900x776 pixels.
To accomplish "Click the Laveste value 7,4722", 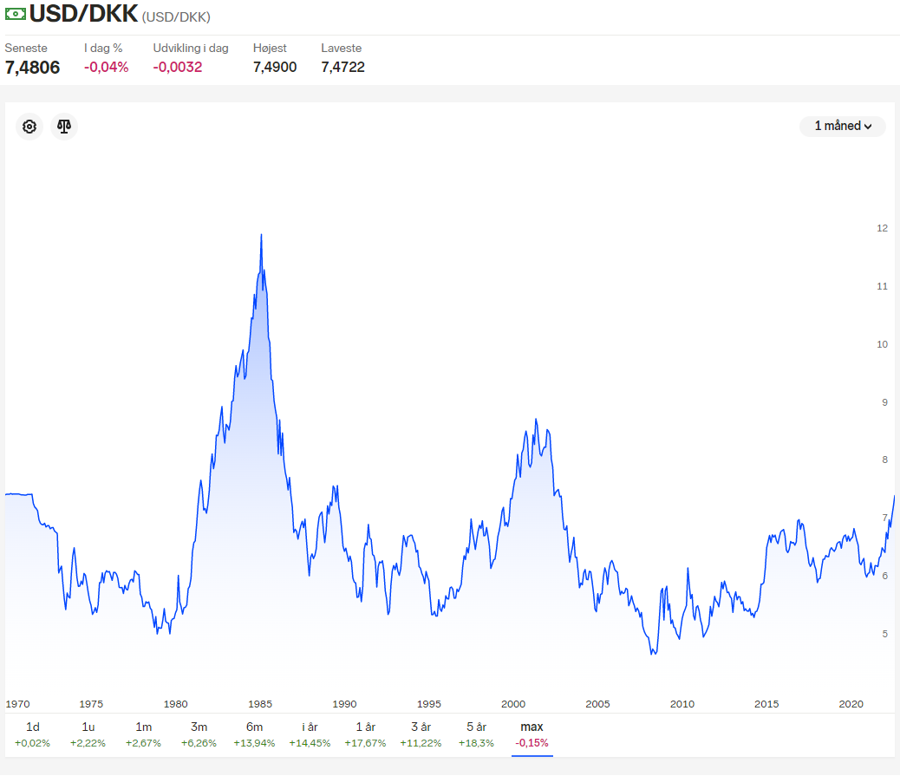I will (342, 67).
